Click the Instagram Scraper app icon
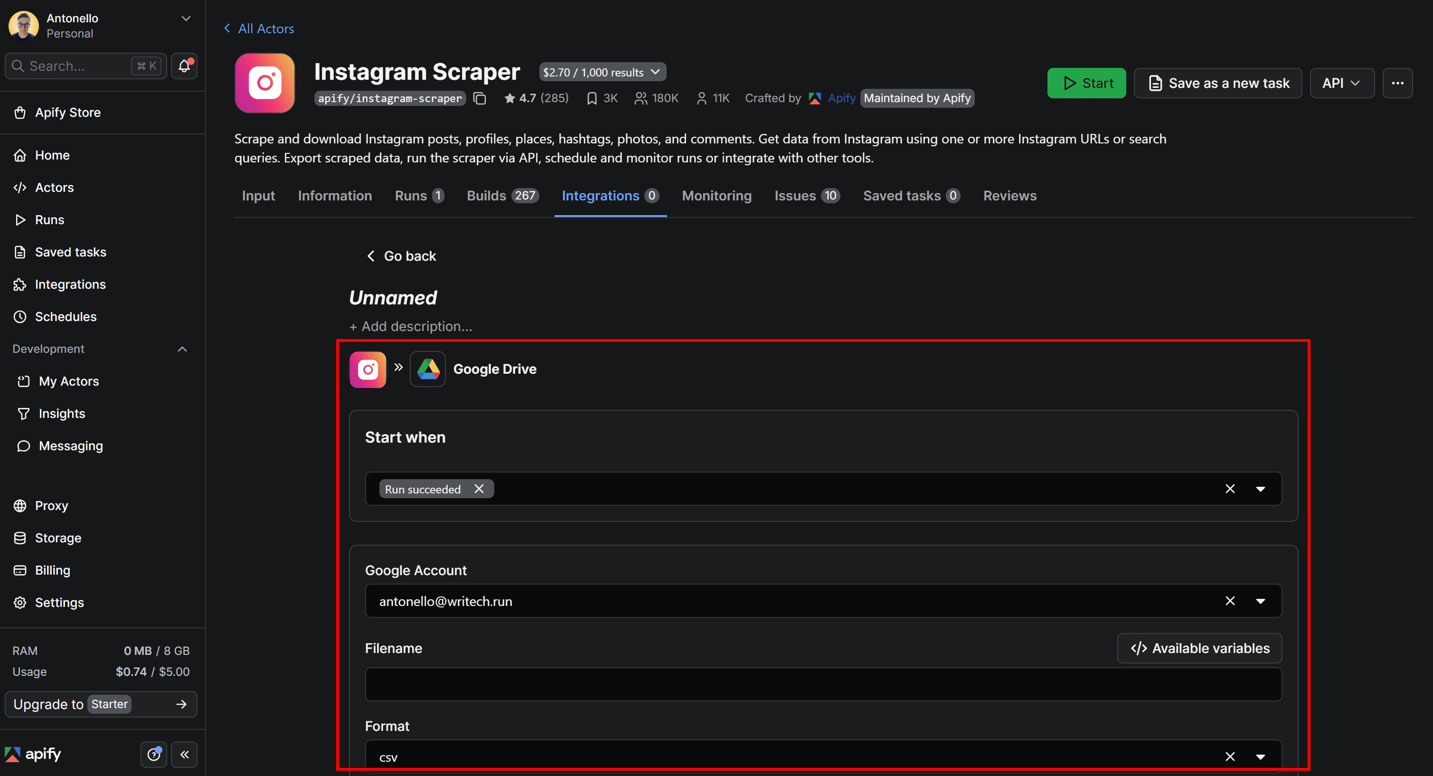This screenshot has width=1433, height=776. [x=264, y=83]
